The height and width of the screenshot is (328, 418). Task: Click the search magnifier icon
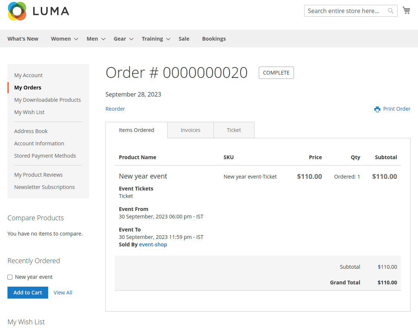point(390,11)
